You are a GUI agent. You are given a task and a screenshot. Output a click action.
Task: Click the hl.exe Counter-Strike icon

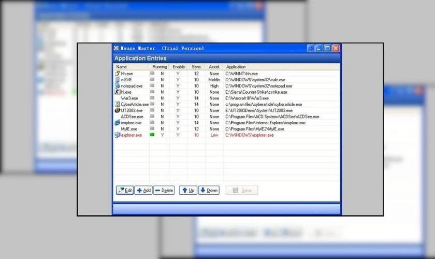[x=118, y=92]
